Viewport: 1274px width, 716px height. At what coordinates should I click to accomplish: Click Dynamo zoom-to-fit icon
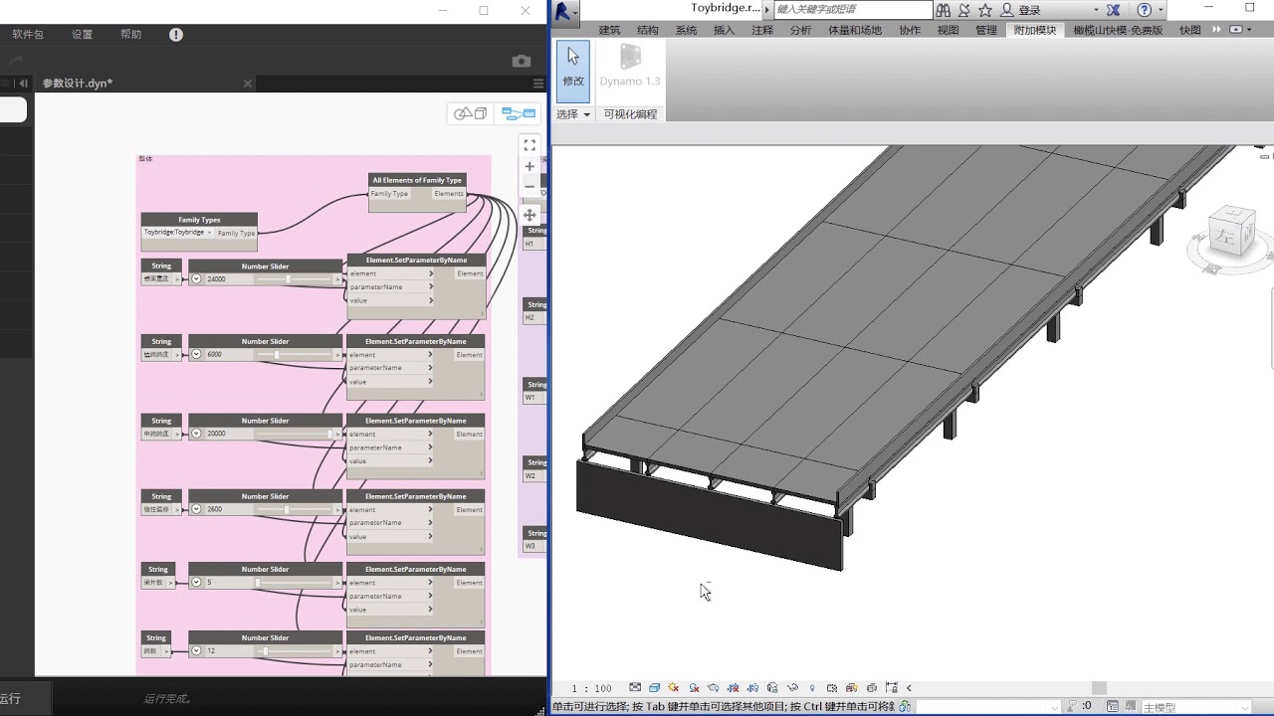[x=530, y=145]
